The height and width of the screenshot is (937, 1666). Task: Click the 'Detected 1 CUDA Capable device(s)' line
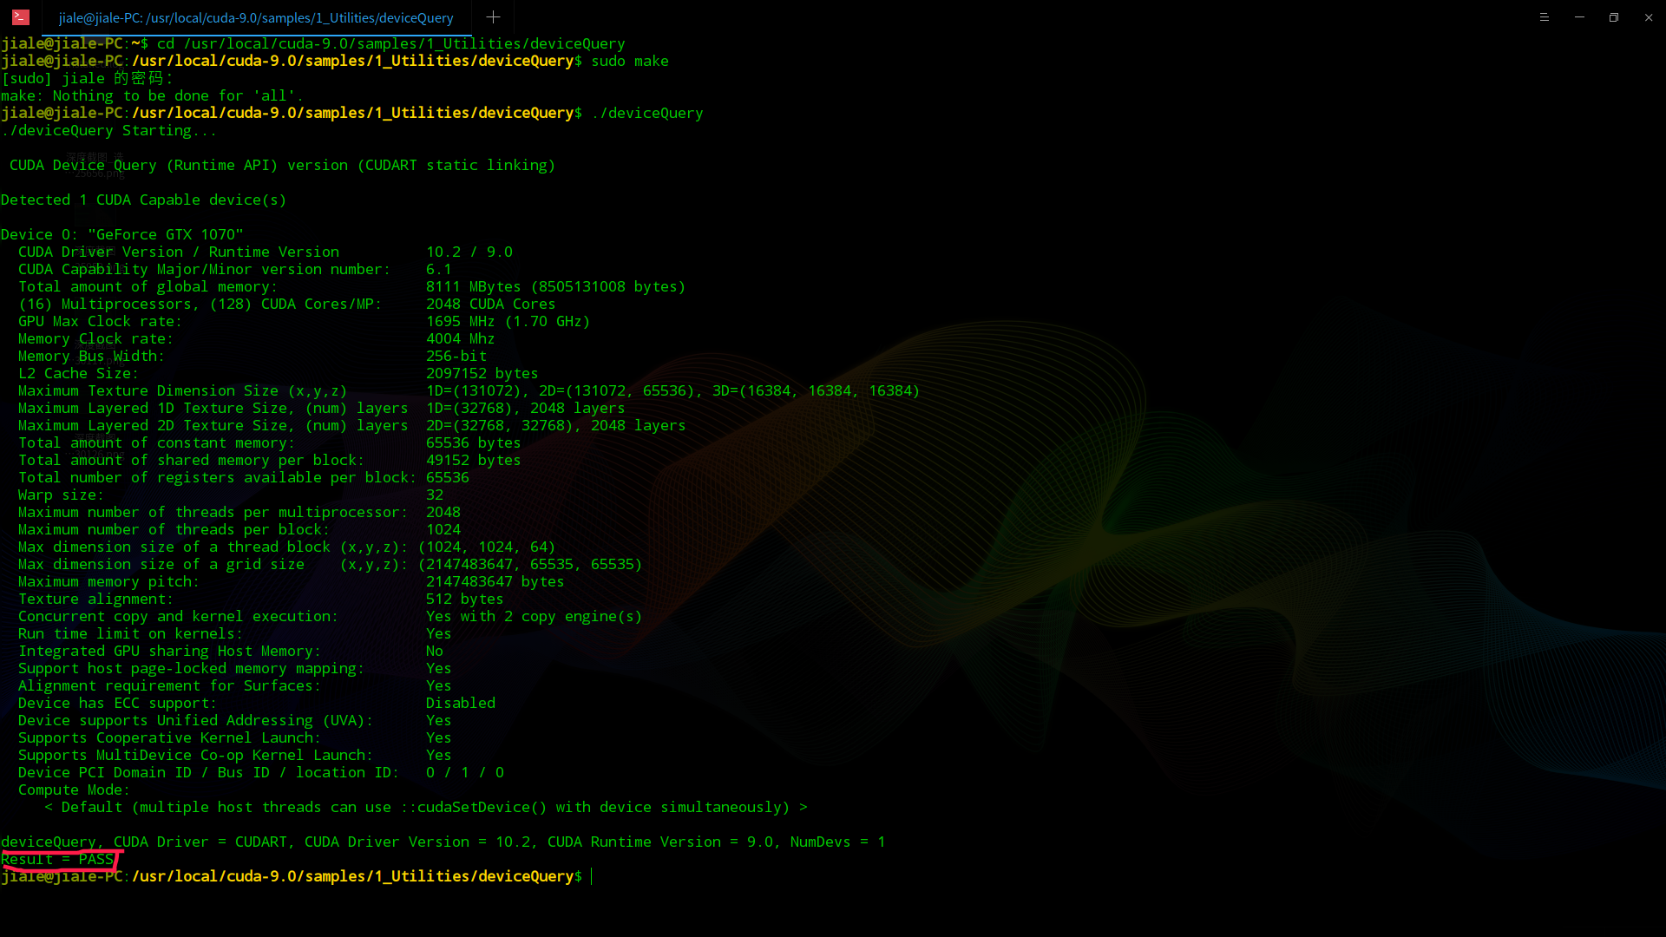[144, 200]
